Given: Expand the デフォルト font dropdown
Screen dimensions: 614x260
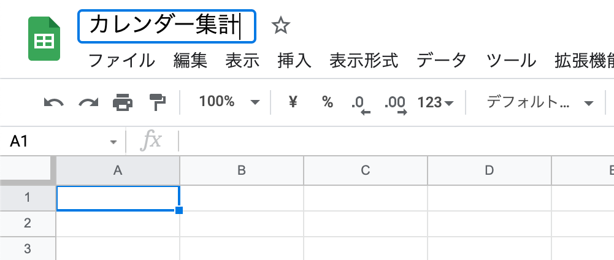Looking at the screenshot, I should 540,102.
